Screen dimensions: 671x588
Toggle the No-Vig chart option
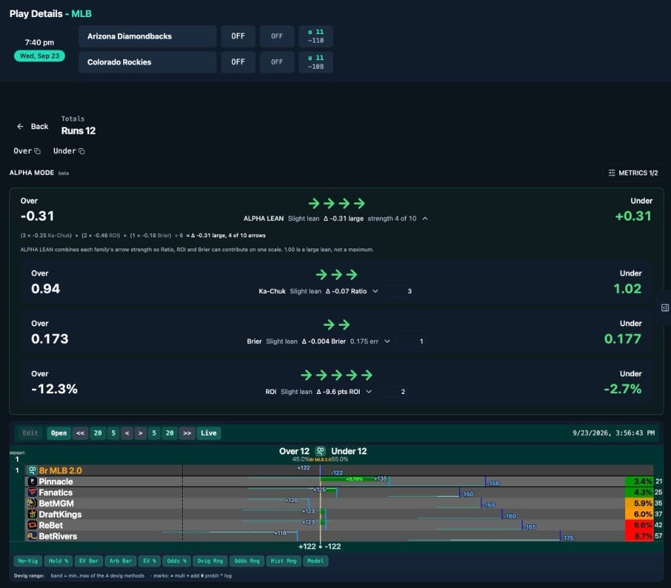28,561
